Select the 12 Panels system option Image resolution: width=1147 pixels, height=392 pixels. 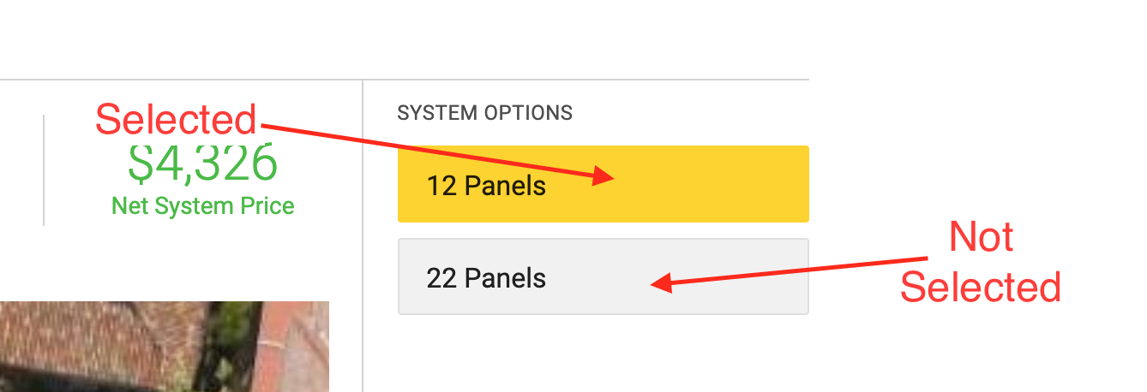[x=604, y=184]
